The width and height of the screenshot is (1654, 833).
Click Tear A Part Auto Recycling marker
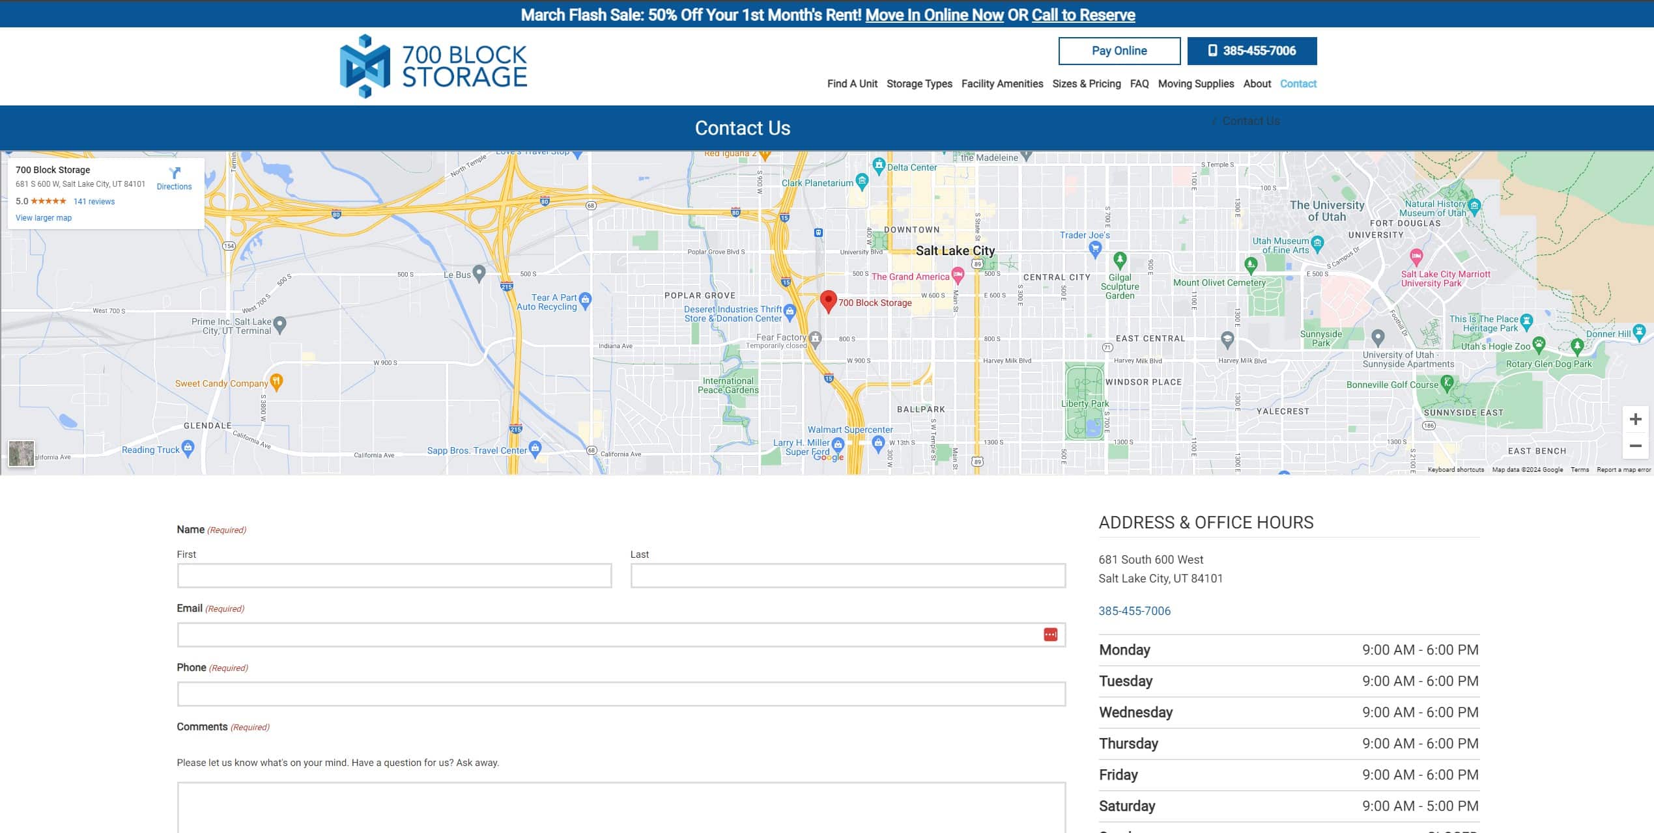tap(585, 301)
